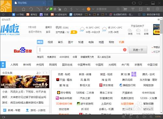This screenshot has width=163, height=119.
Task: Click the star at bookmarks bar start
Action: pos(3,14)
